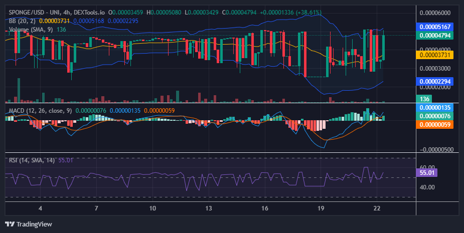Click yellow basis price label 0.00003731
464x233 pixels.
[435, 55]
